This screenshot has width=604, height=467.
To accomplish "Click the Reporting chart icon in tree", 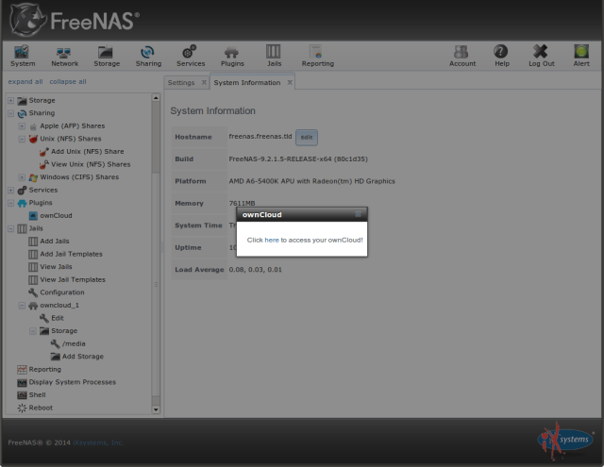I will (x=22, y=370).
